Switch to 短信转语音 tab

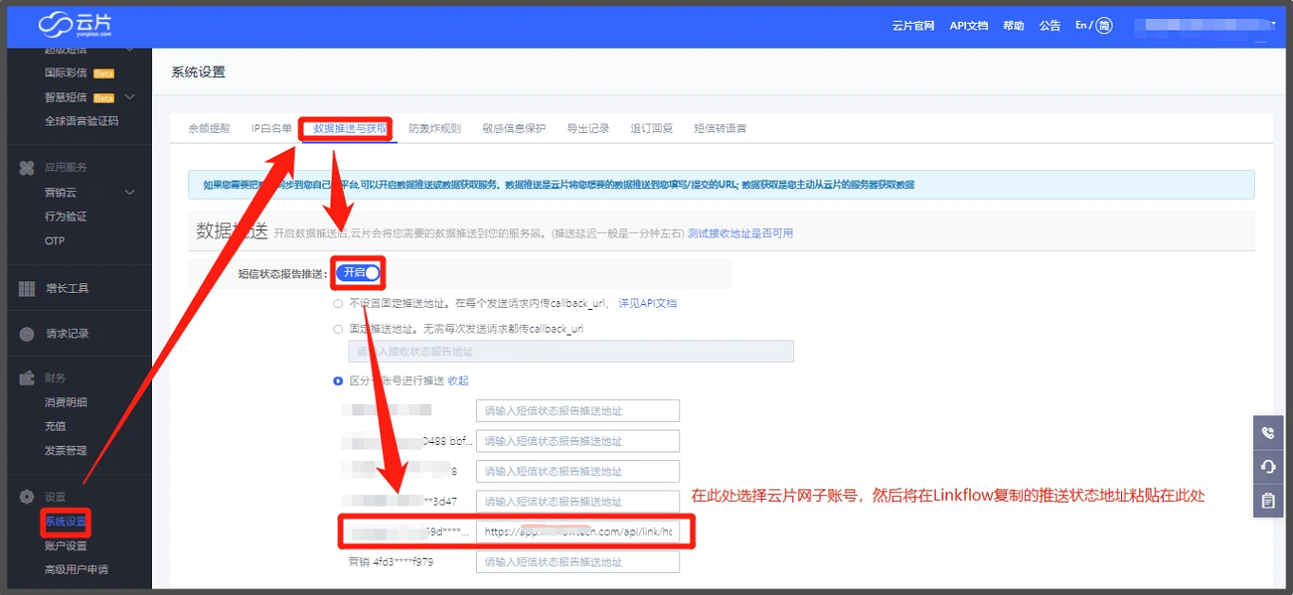tap(720, 128)
